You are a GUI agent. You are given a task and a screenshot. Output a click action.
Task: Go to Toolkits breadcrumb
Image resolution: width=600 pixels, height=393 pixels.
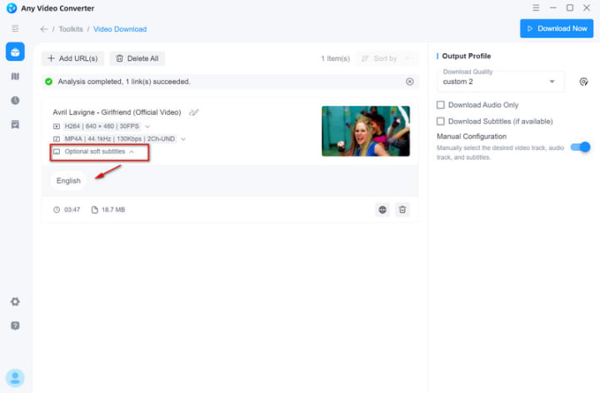tap(71, 29)
